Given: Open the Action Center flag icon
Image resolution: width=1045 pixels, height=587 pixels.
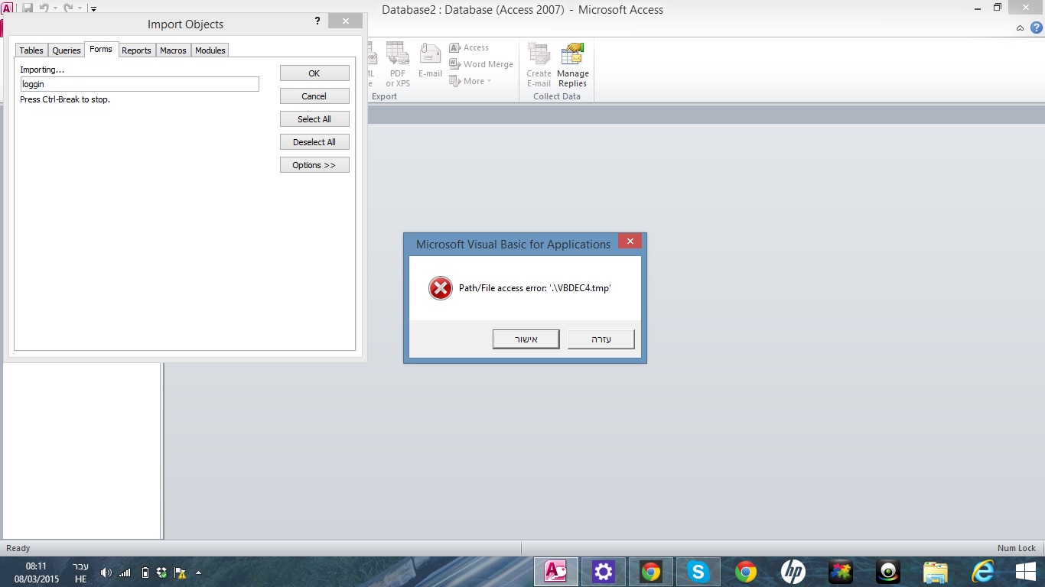Looking at the screenshot, I should click(180, 572).
